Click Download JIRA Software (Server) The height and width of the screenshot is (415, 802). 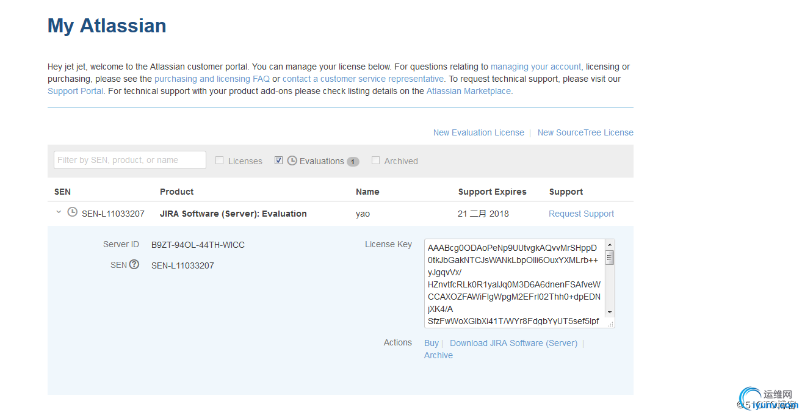pos(513,343)
